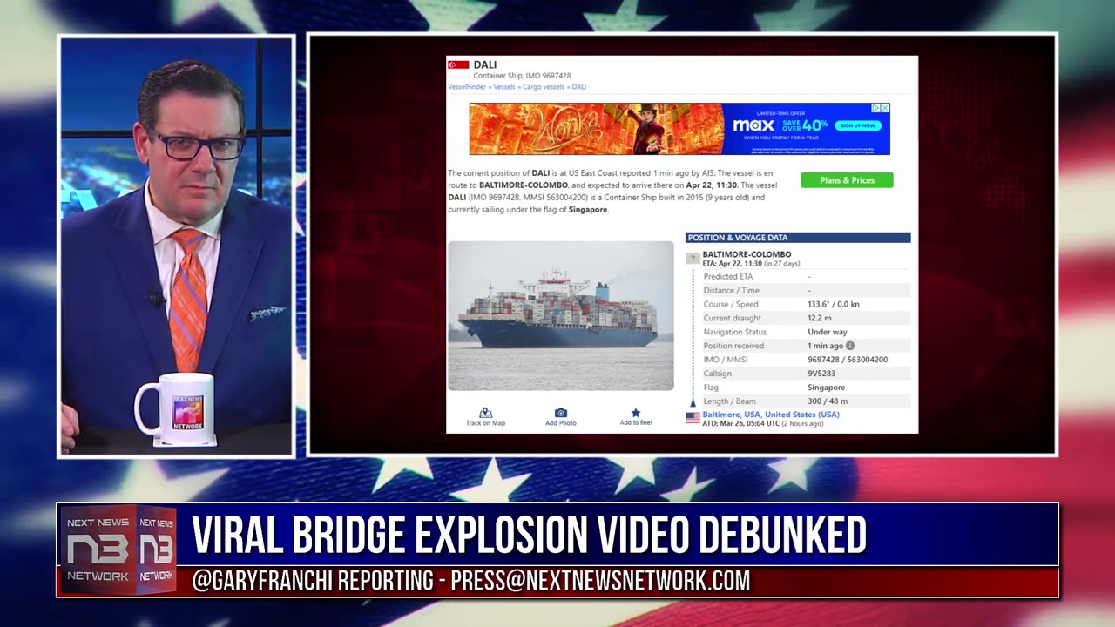Click the '12.2 m' draught value
Viewport: 1115px width, 627px height.
(x=819, y=318)
